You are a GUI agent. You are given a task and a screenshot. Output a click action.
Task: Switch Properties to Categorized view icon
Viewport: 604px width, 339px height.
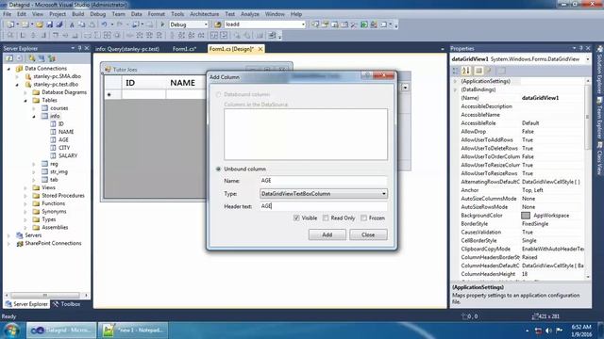pos(456,71)
